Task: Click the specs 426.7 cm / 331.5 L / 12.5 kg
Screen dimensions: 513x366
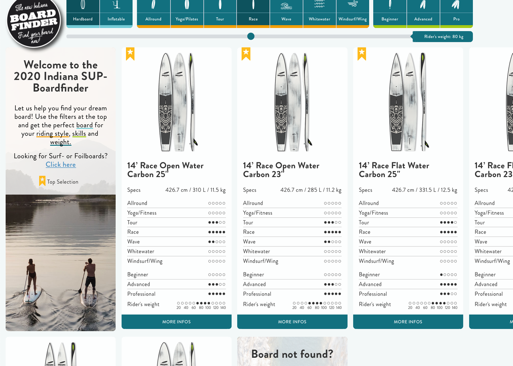Action: coord(425,190)
